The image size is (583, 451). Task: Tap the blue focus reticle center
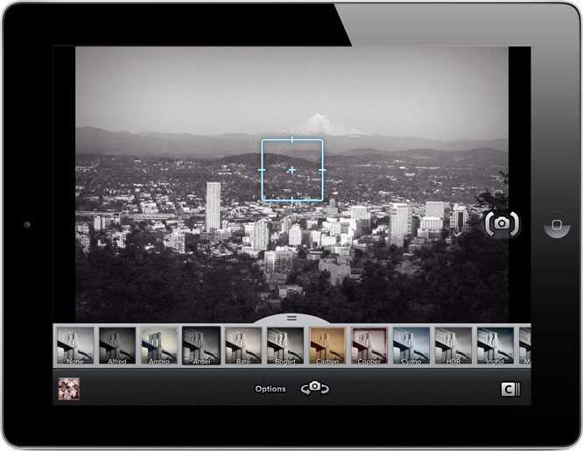291,170
